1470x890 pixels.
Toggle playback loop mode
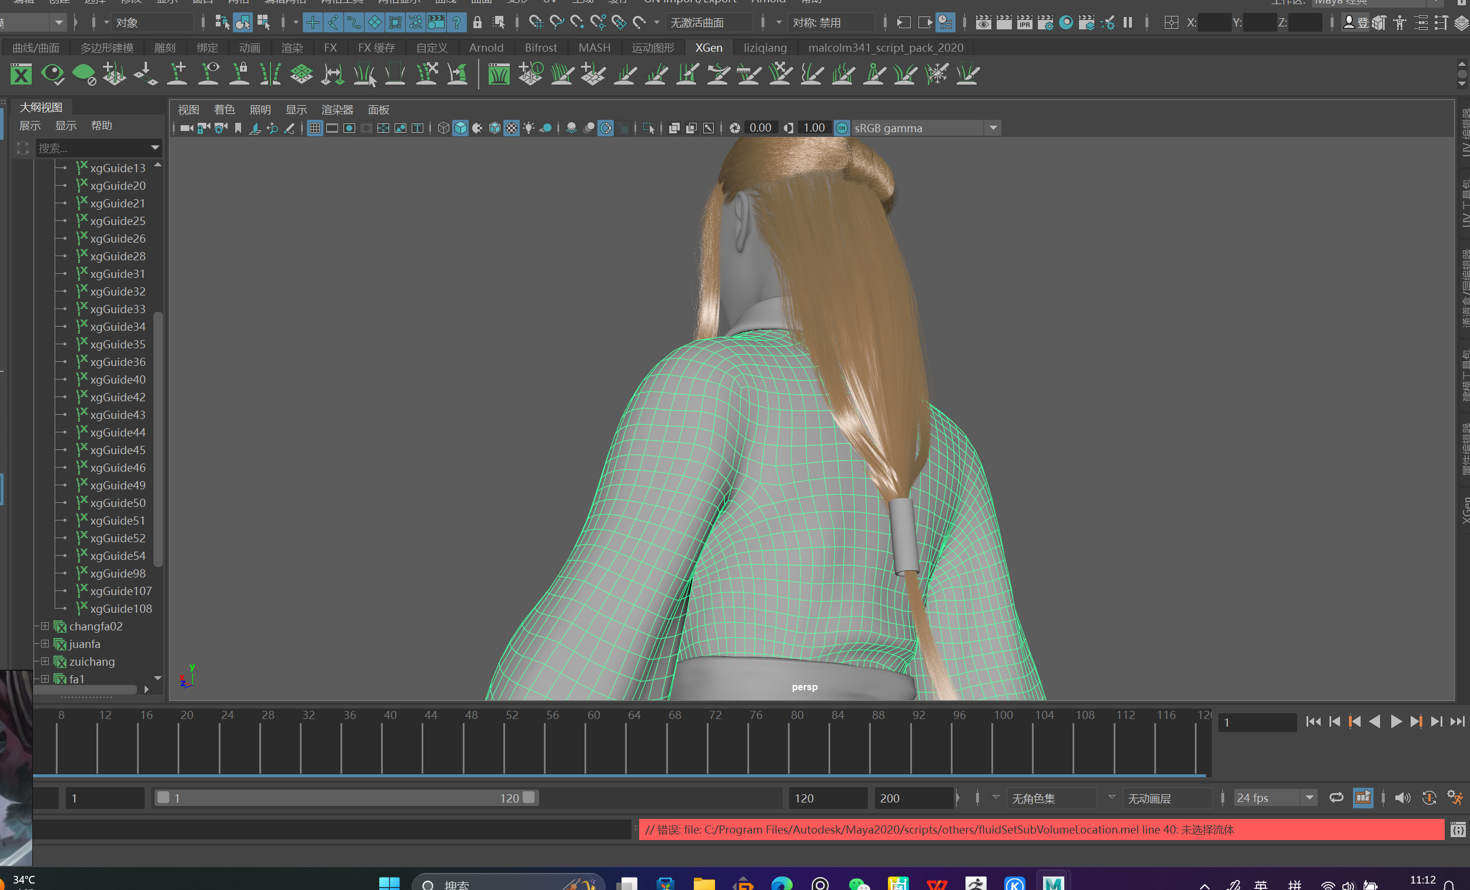pos(1337,798)
